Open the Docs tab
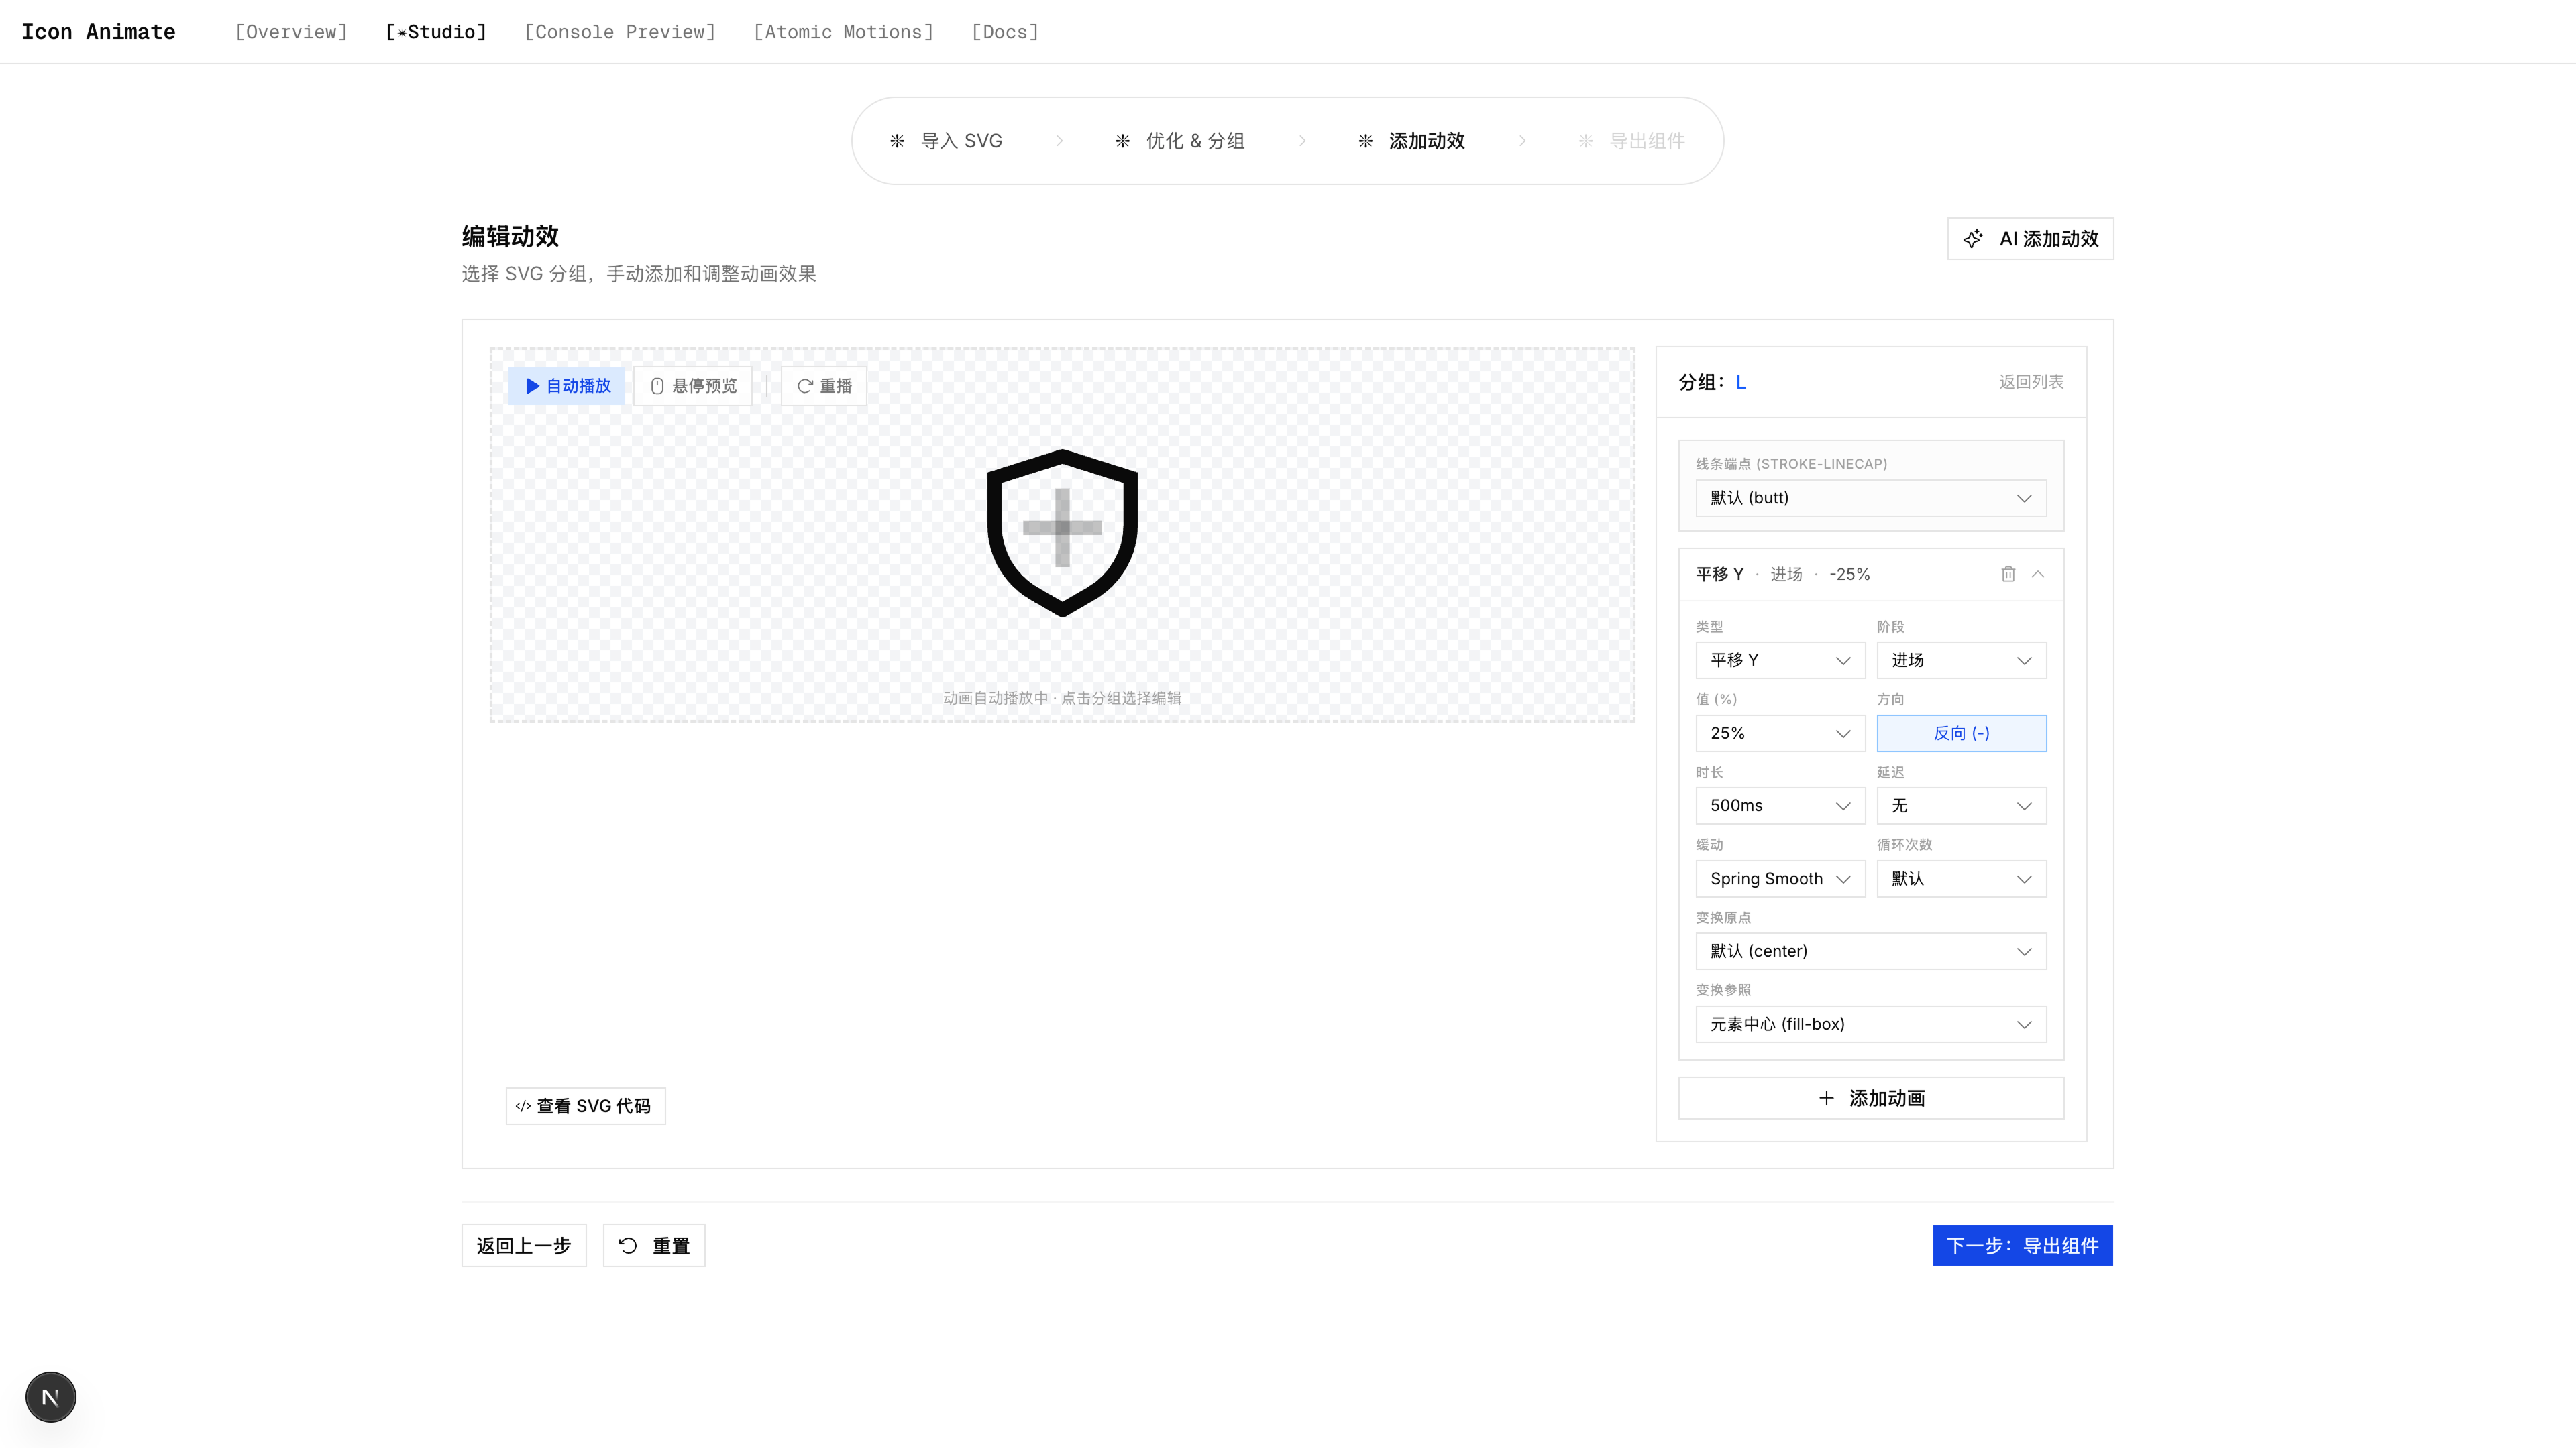Viewport: 2576px width, 1448px height. click(1005, 32)
